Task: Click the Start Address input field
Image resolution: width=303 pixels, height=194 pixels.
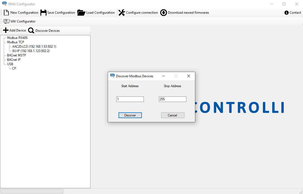Action: point(130,99)
